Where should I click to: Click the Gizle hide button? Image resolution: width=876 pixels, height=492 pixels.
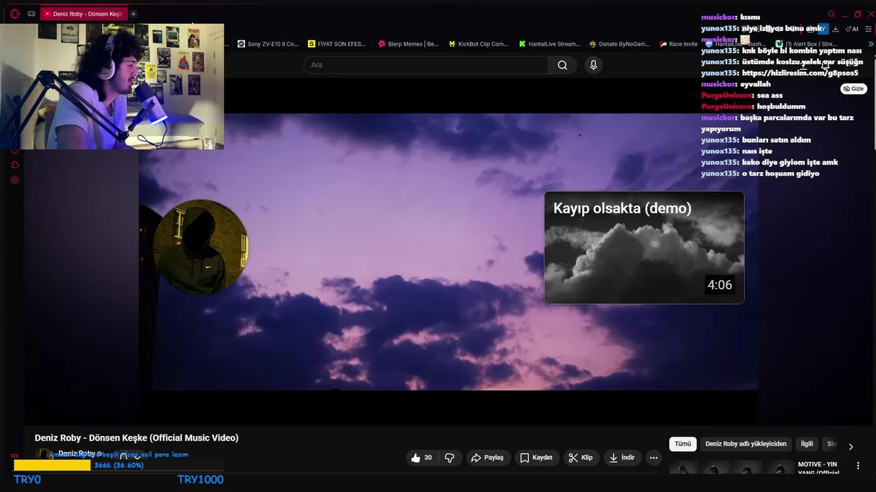click(853, 89)
